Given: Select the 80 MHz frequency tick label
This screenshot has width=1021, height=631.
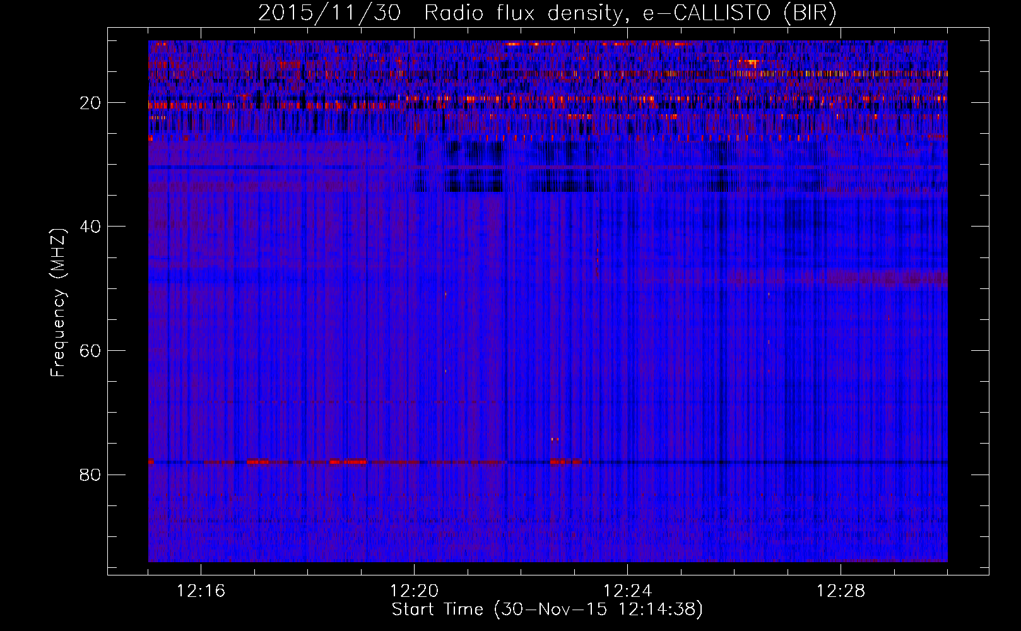Looking at the screenshot, I should click(x=91, y=475).
